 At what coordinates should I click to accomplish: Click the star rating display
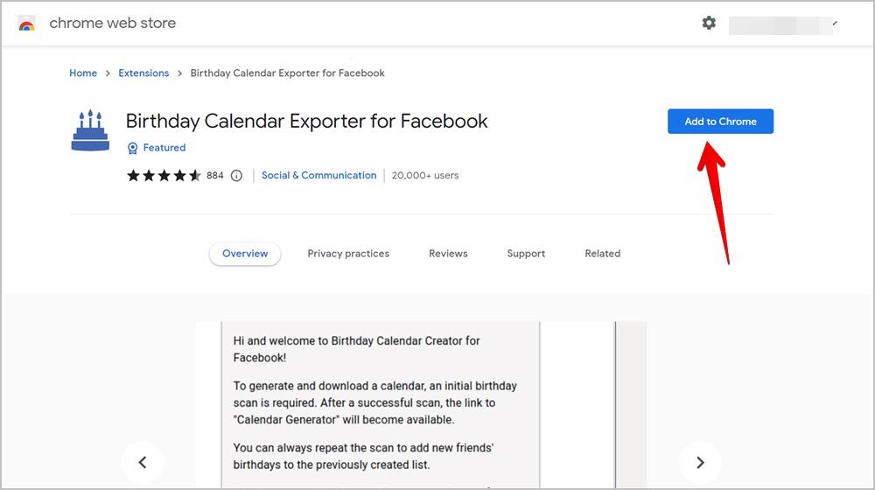164,176
